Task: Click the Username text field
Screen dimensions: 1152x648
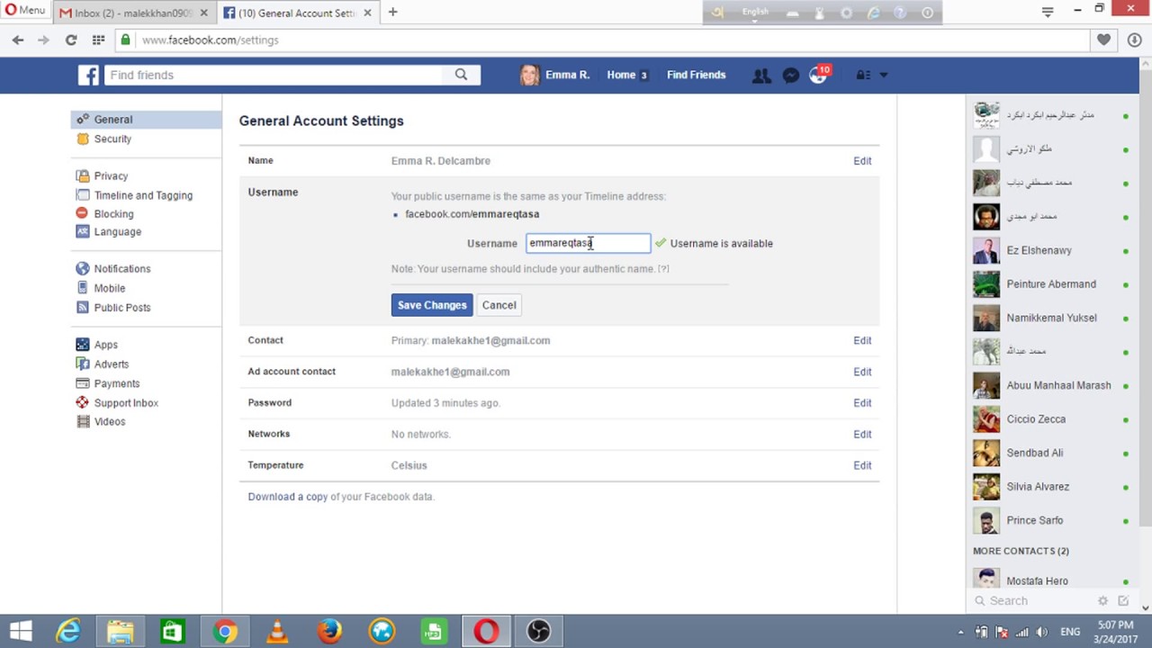Action: 589,243
